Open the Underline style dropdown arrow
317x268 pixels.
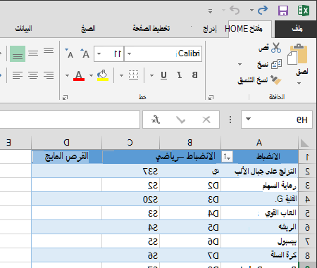[151, 75]
